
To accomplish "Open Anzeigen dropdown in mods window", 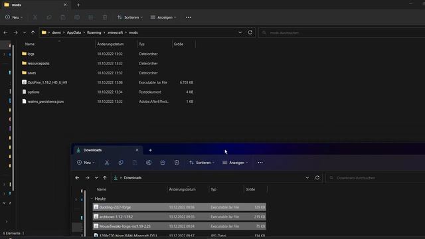I will pyautogui.click(x=163, y=17).
